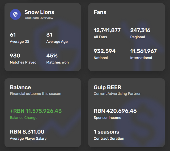Click the Average Player Salary amount RBN 8,311.00
The width and height of the screenshot is (170, 151).
(27, 132)
